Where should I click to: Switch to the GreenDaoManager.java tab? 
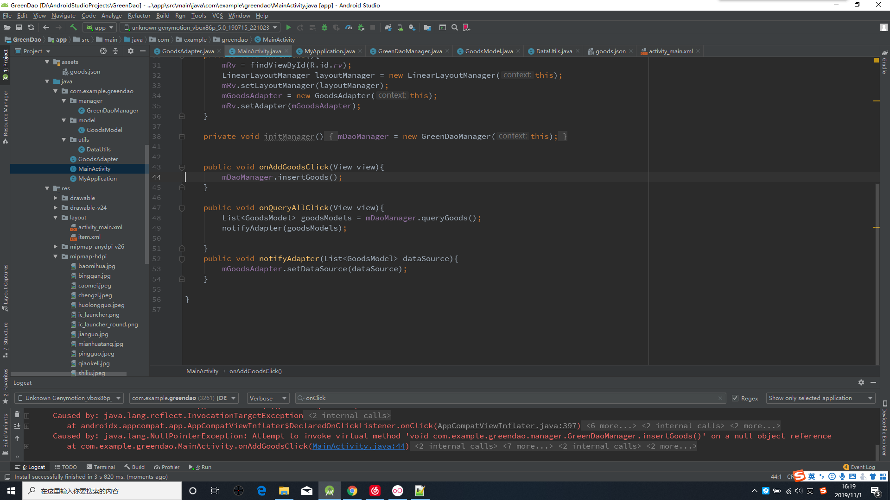pos(410,51)
